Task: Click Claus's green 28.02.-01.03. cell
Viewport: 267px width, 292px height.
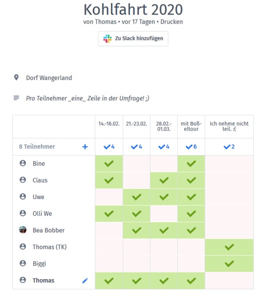Action: (164, 180)
